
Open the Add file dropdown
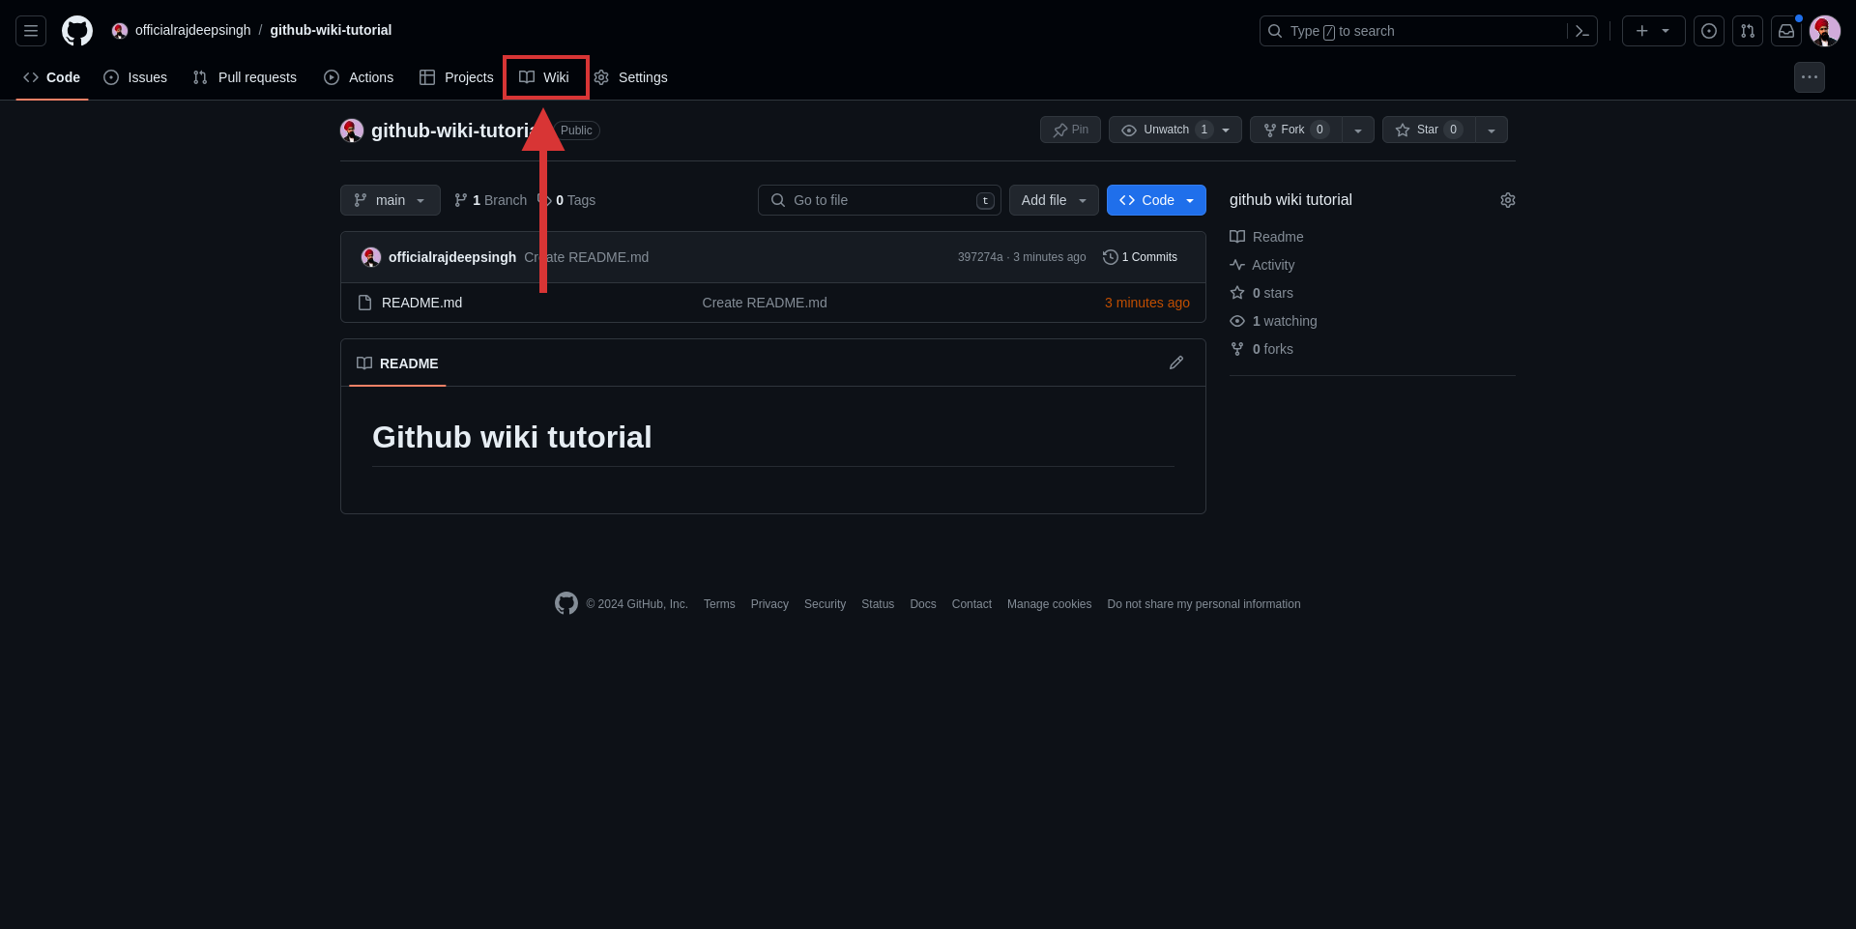point(1053,200)
